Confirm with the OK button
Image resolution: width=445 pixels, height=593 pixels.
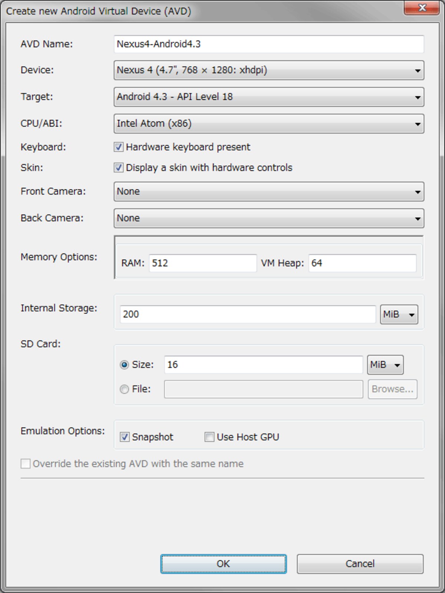pyautogui.click(x=224, y=564)
